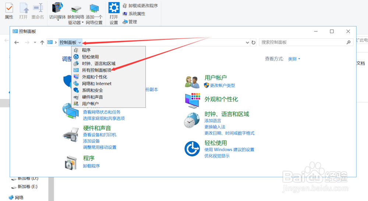
Task: Click the 控制面板 breadcrumb in address bar
Action: pyautogui.click(x=68, y=42)
